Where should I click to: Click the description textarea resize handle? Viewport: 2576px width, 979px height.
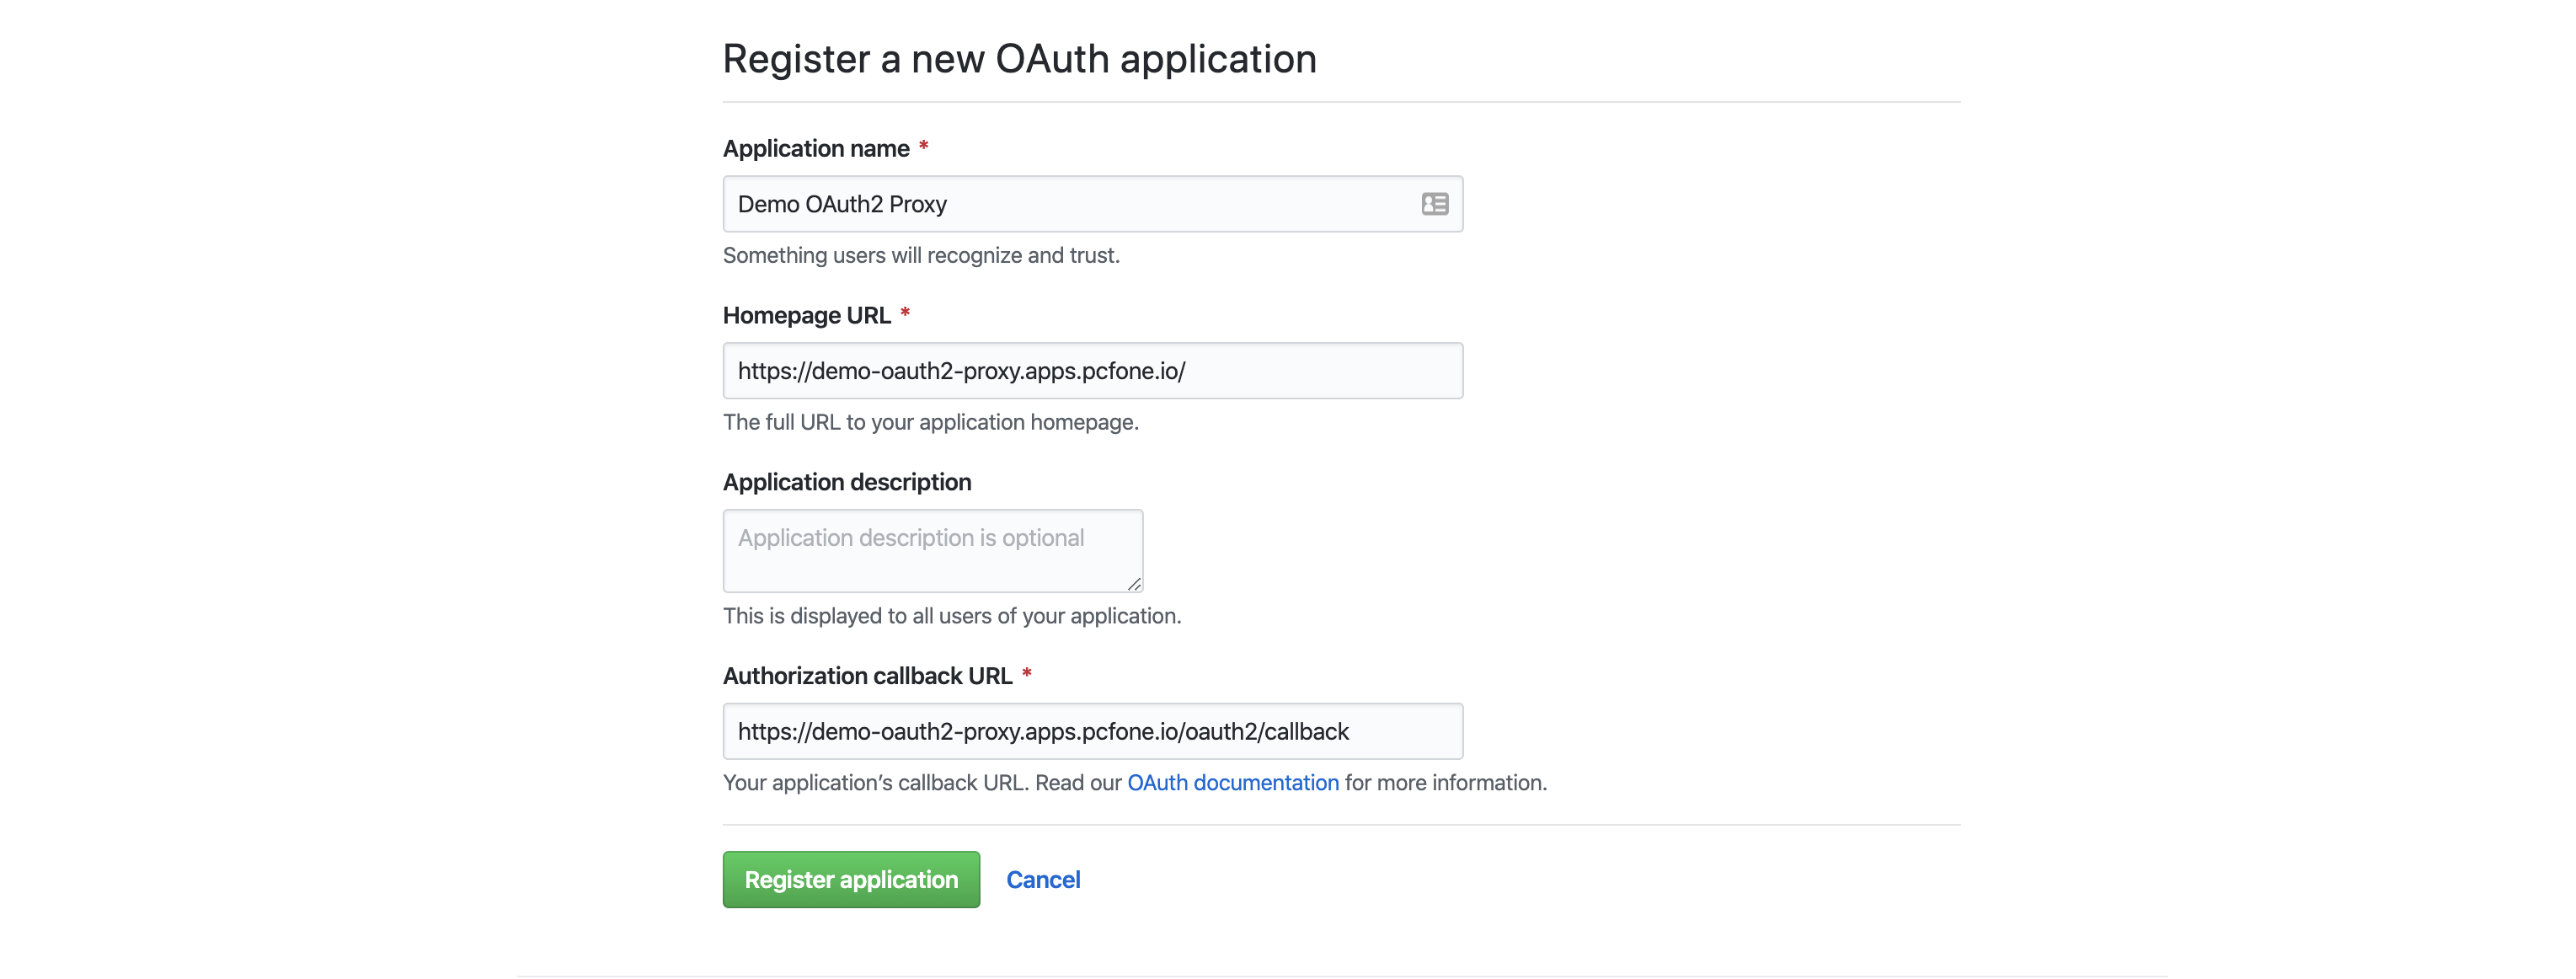[1134, 583]
